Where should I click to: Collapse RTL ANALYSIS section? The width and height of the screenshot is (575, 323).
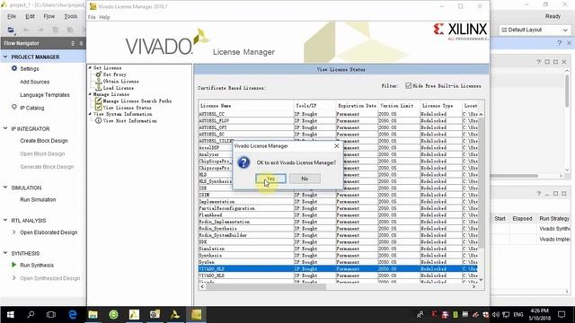click(x=5, y=220)
